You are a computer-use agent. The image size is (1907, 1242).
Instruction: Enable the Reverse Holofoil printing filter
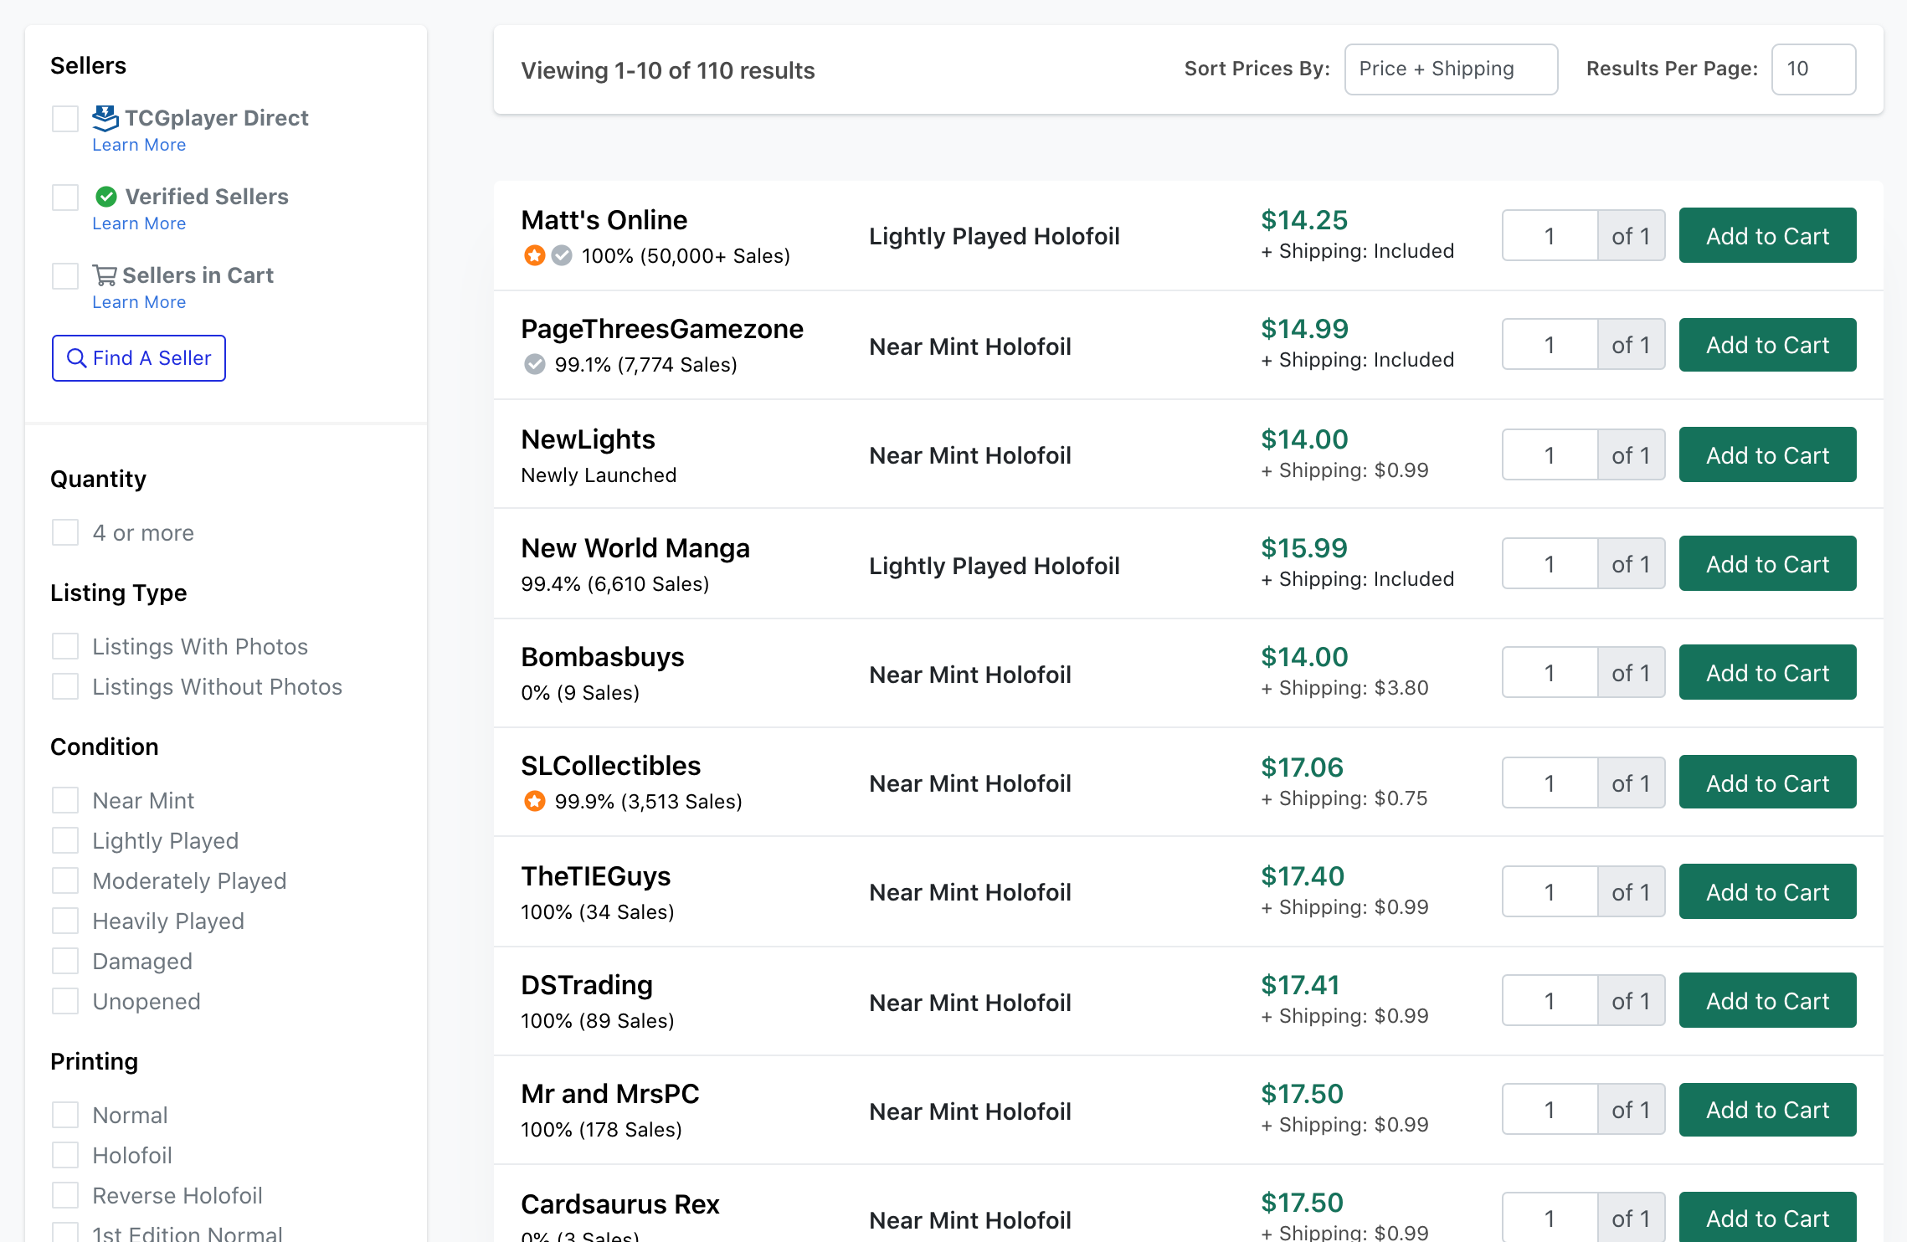[x=65, y=1195]
